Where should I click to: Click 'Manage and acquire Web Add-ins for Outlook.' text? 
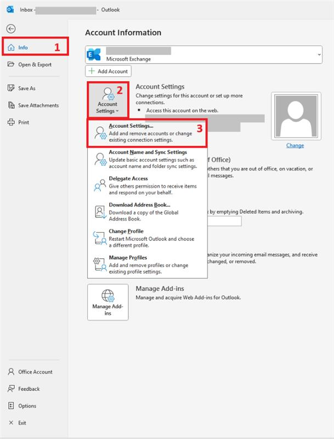coord(188,297)
